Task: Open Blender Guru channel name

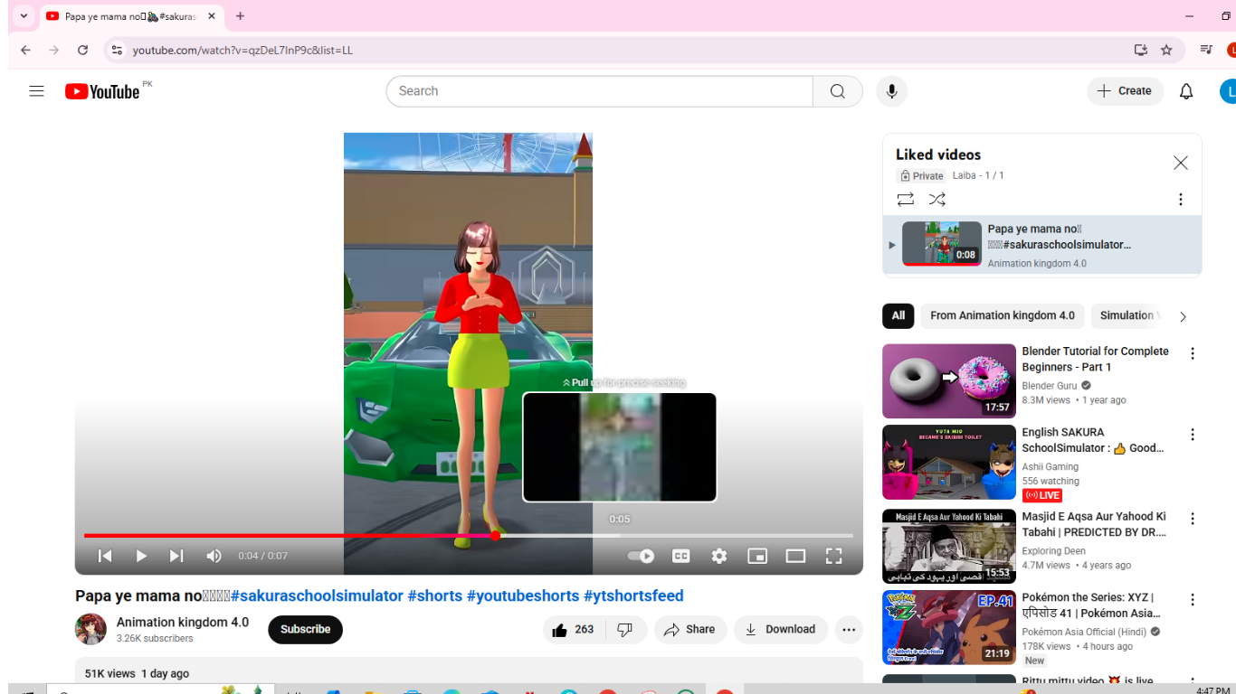Action: click(1050, 386)
